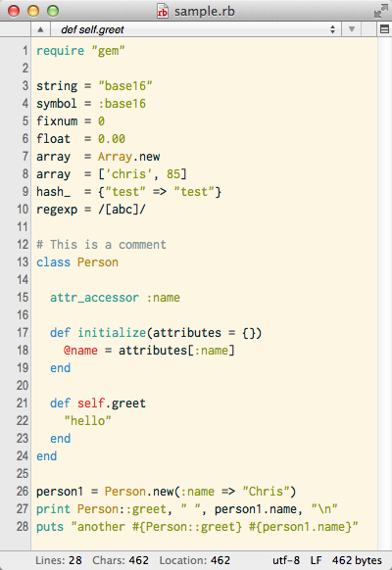Screen dimensions: 392x570
Task: Click the Chars: 462 status indicator
Action: tap(121, 560)
